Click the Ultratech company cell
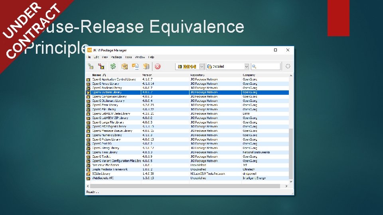Screen dimensions: 383x215 pos(249,170)
